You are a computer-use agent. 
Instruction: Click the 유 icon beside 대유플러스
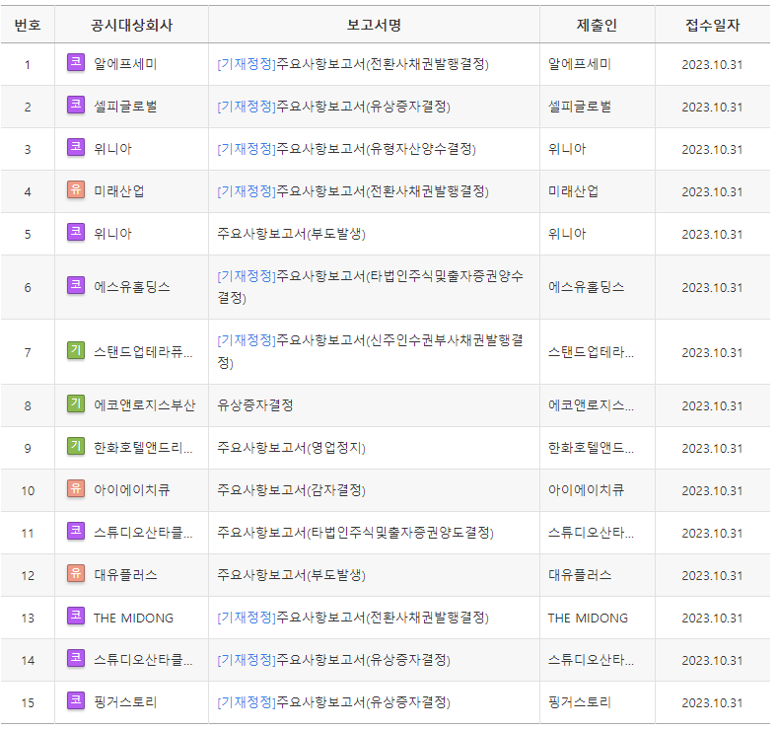(76, 574)
